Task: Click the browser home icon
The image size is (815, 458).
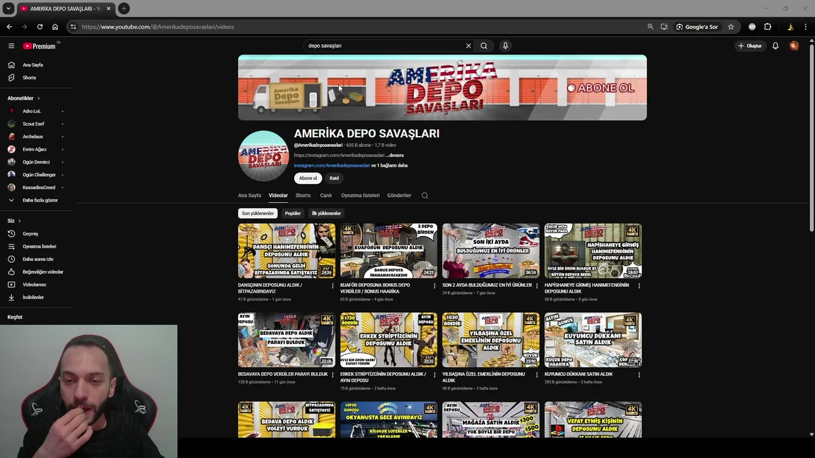Action: [55, 27]
